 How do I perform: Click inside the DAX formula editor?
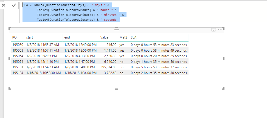point(143,12)
